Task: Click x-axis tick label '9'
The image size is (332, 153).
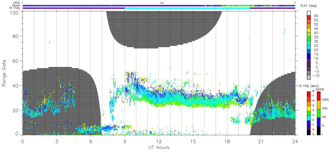Action: tap(125, 141)
